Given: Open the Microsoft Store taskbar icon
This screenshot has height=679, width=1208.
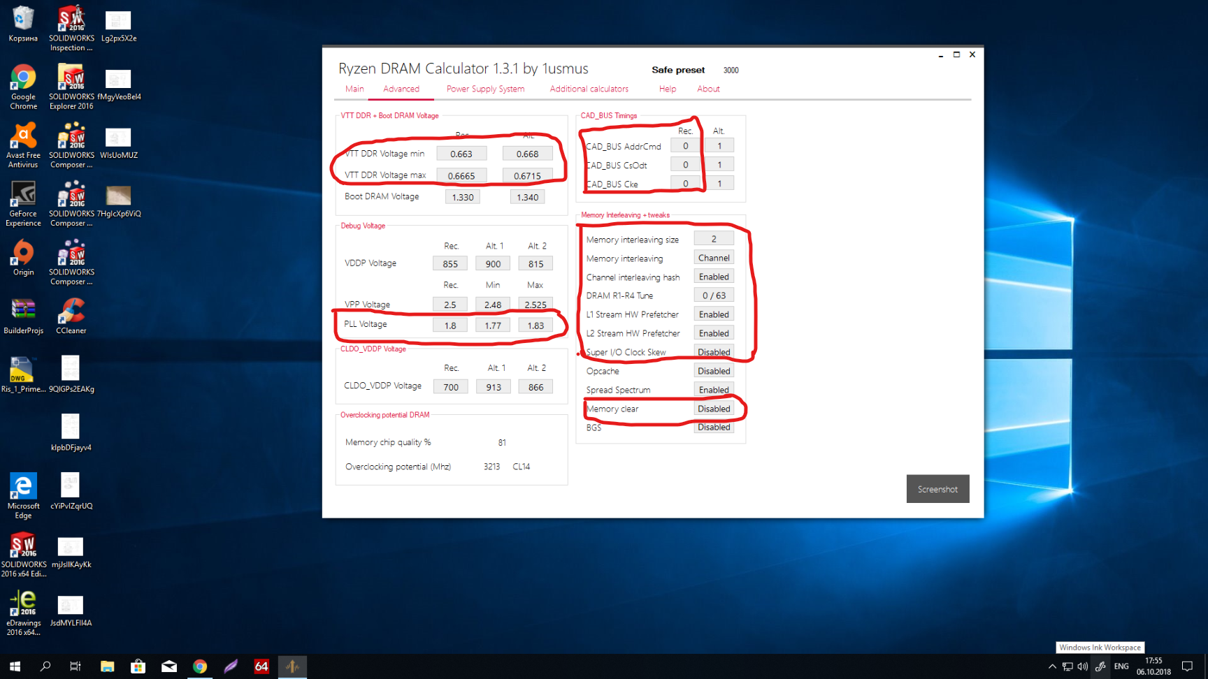Looking at the screenshot, I should tap(138, 666).
